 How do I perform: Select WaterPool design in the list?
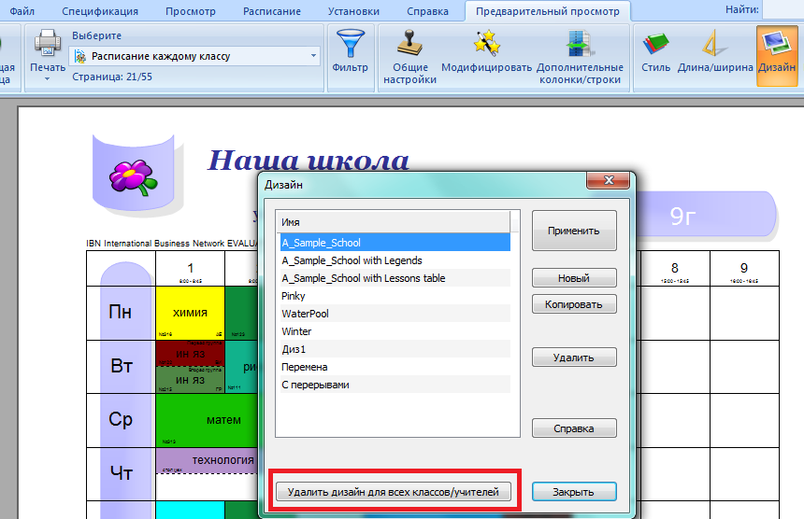[305, 314]
